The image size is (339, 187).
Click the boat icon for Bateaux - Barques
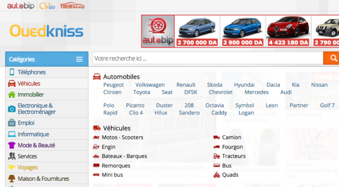(x=96, y=156)
